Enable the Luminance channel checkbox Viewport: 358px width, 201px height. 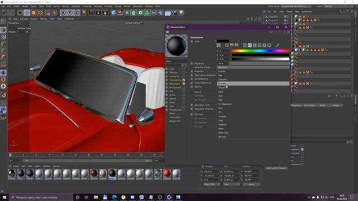(x=184, y=76)
